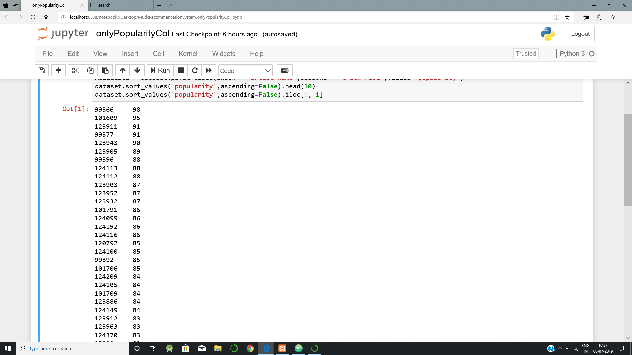Screen dimensions: 632x355
Task: Cut selected cells with scissors icon
Action: (75, 70)
